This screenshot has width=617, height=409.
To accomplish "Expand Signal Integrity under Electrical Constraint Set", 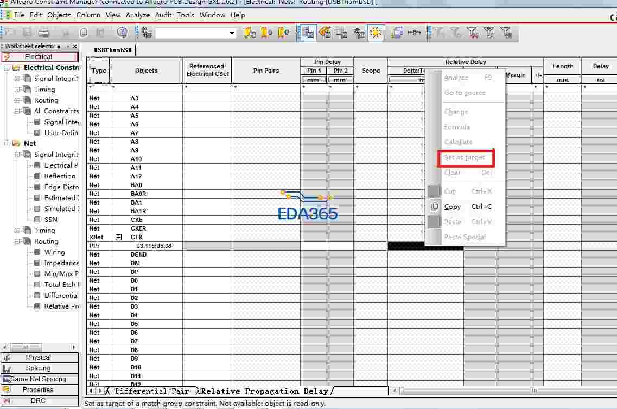I will click(17, 79).
